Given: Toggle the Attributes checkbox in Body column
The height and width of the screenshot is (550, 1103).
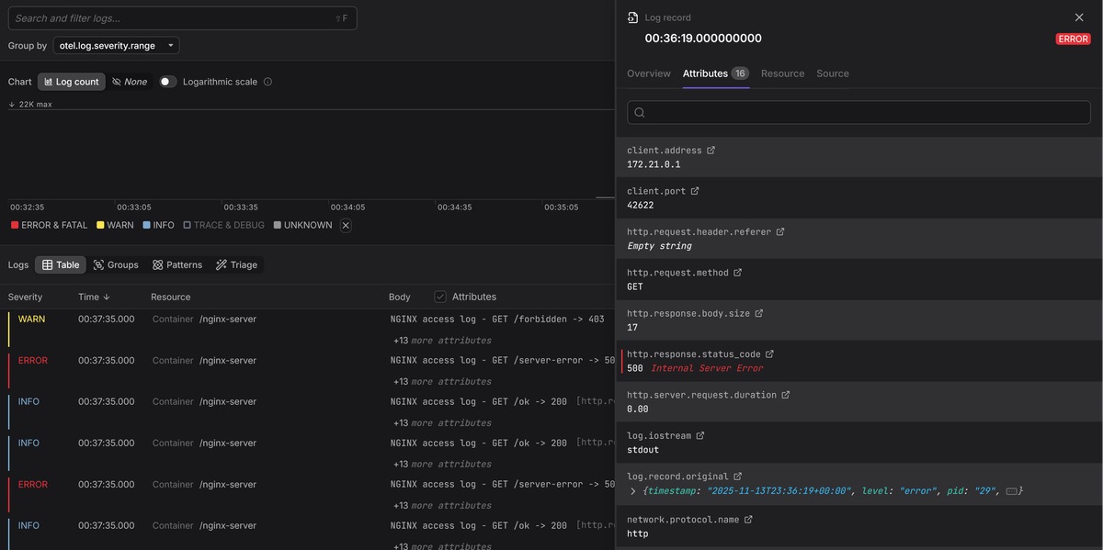Looking at the screenshot, I should click(440, 297).
